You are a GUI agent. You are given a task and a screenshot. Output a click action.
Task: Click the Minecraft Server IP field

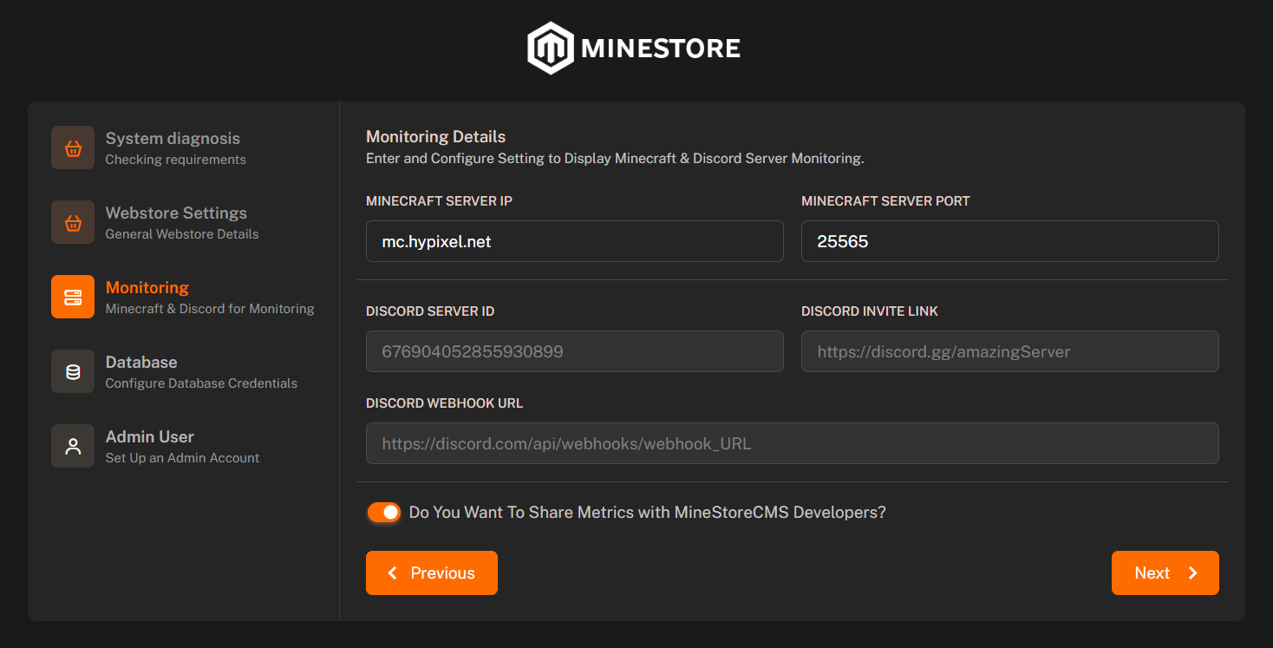pyautogui.click(x=574, y=241)
